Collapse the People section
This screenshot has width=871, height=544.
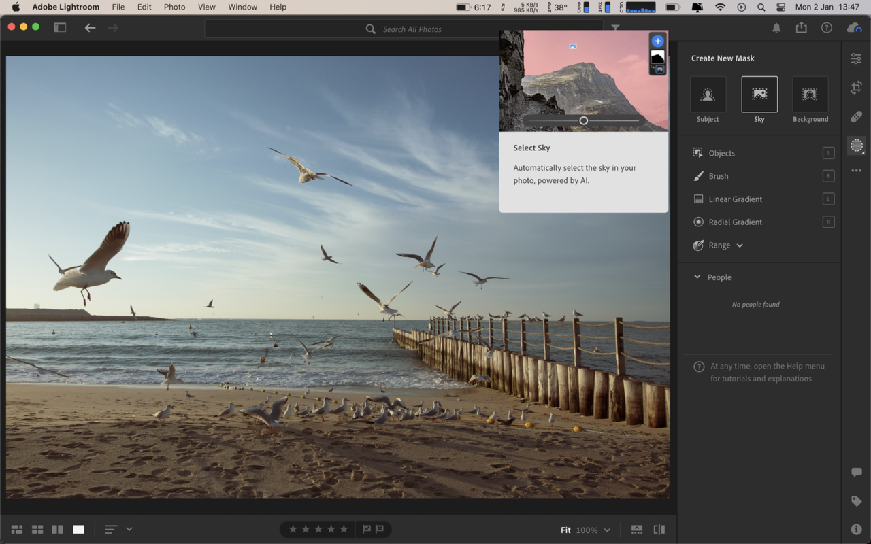click(696, 277)
